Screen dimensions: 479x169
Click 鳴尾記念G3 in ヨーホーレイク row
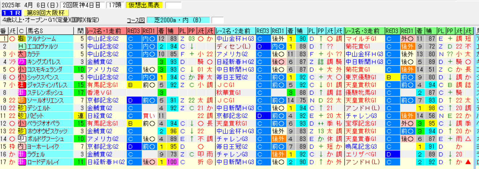[364, 147]
